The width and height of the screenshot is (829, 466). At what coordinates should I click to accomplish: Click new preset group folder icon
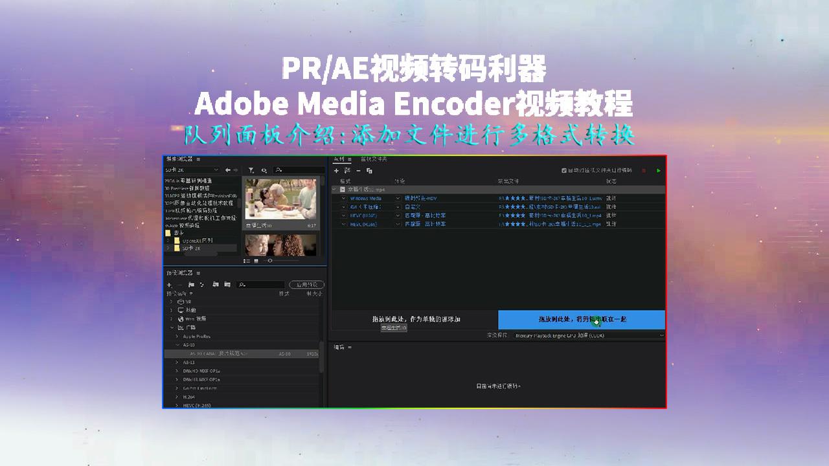click(191, 284)
